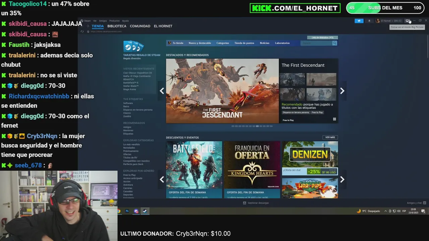Select the TIENDA tab
This screenshot has width=429, height=241.
(98, 26)
